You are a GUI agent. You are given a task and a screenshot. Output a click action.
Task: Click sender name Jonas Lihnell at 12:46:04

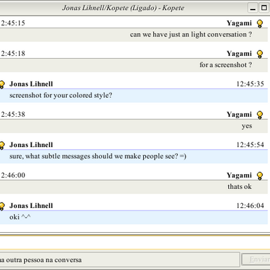click(31, 206)
